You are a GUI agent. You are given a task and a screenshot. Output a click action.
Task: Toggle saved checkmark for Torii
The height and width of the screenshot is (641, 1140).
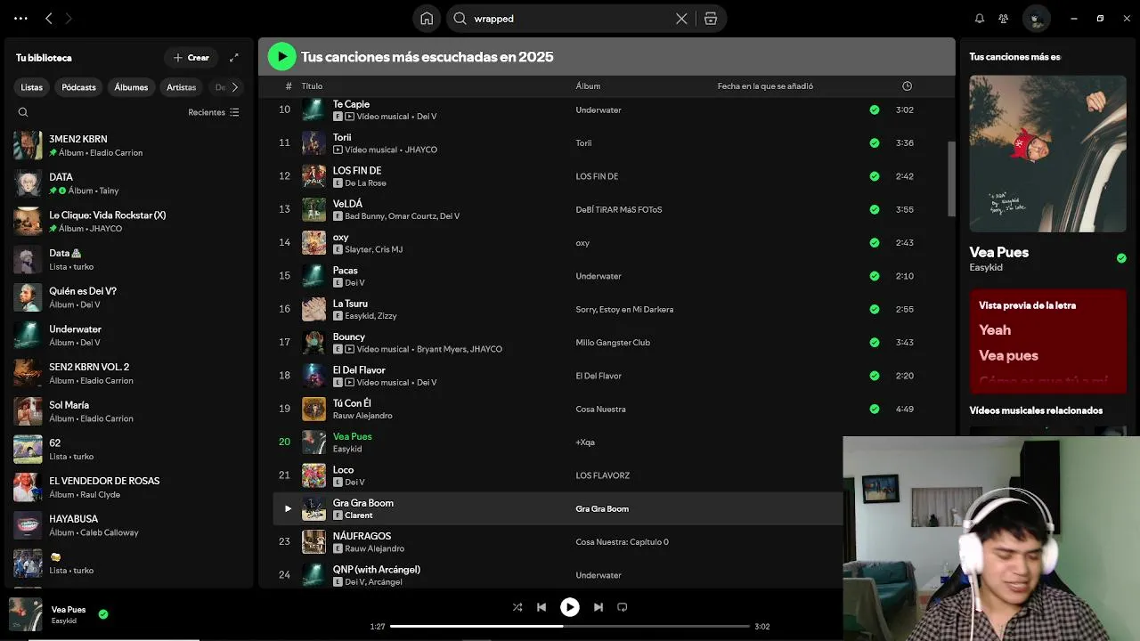coord(875,143)
